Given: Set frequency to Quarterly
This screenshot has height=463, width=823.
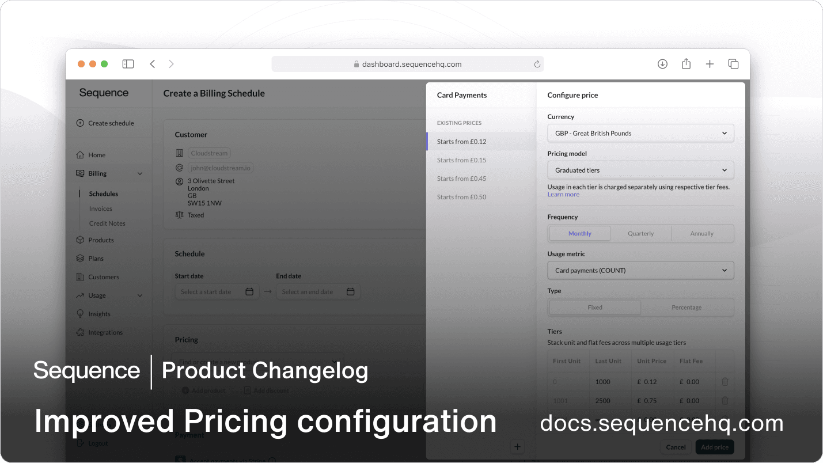Looking at the screenshot, I should click(640, 233).
